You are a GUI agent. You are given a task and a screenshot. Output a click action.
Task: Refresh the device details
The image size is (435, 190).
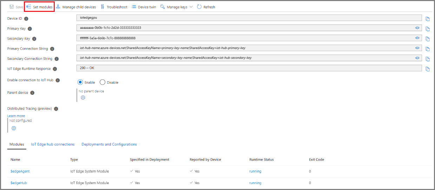tap(206, 7)
